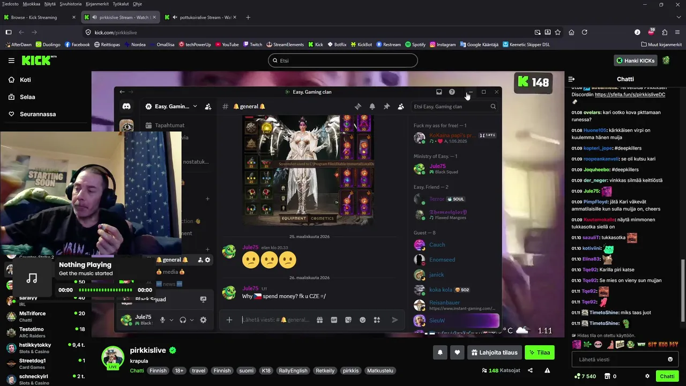This screenshot has width=686, height=386.
Task: Open the Discord help question mark icon
Action: [x=452, y=92]
